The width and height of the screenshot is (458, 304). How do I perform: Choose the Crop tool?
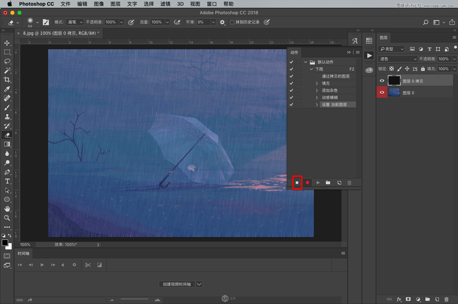pos(7,80)
